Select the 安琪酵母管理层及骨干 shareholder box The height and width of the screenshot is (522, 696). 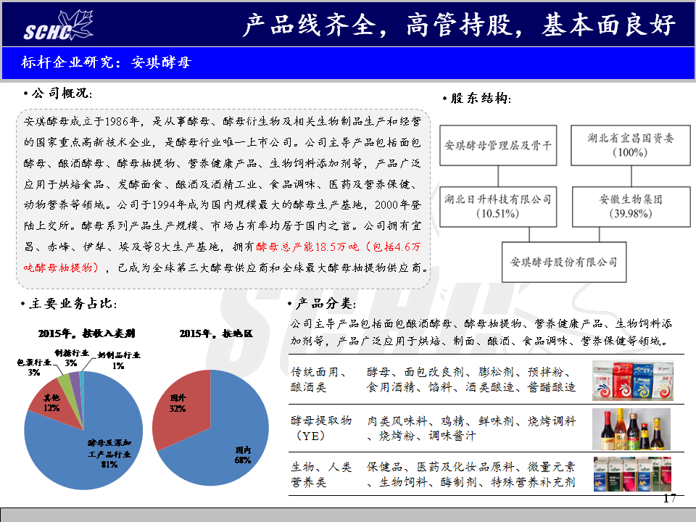[x=497, y=145]
